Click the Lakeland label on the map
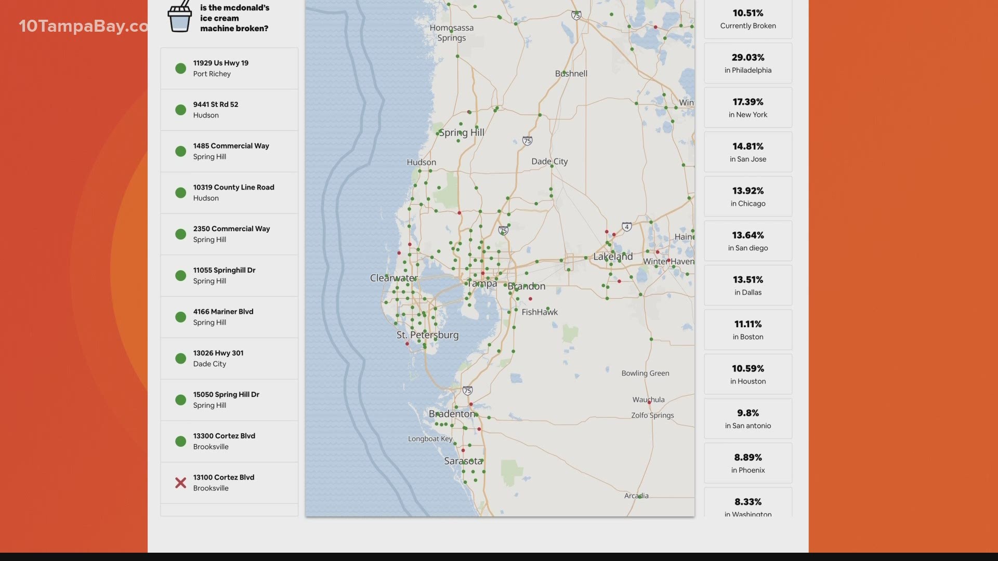The width and height of the screenshot is (998, 561). [x=613, y=257]
